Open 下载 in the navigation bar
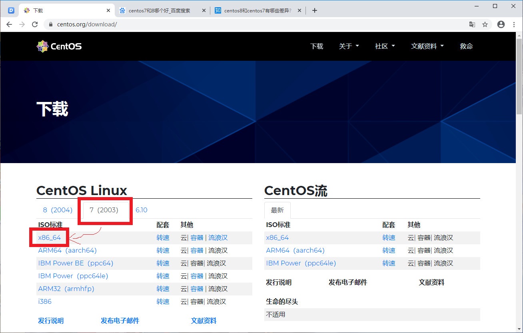This screenshot has width=523, height=333. (317, 46)
